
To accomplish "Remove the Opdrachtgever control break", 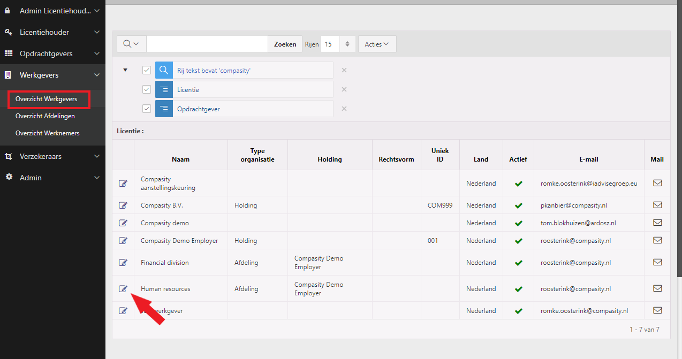I will coord(344,109).
